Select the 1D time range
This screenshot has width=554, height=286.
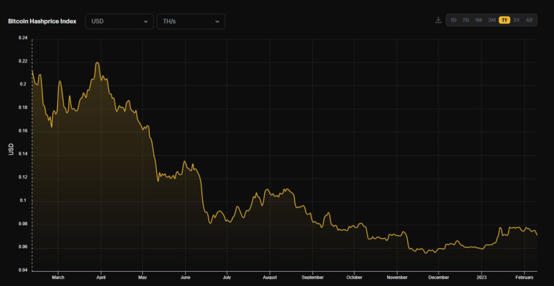click(454, 20)
